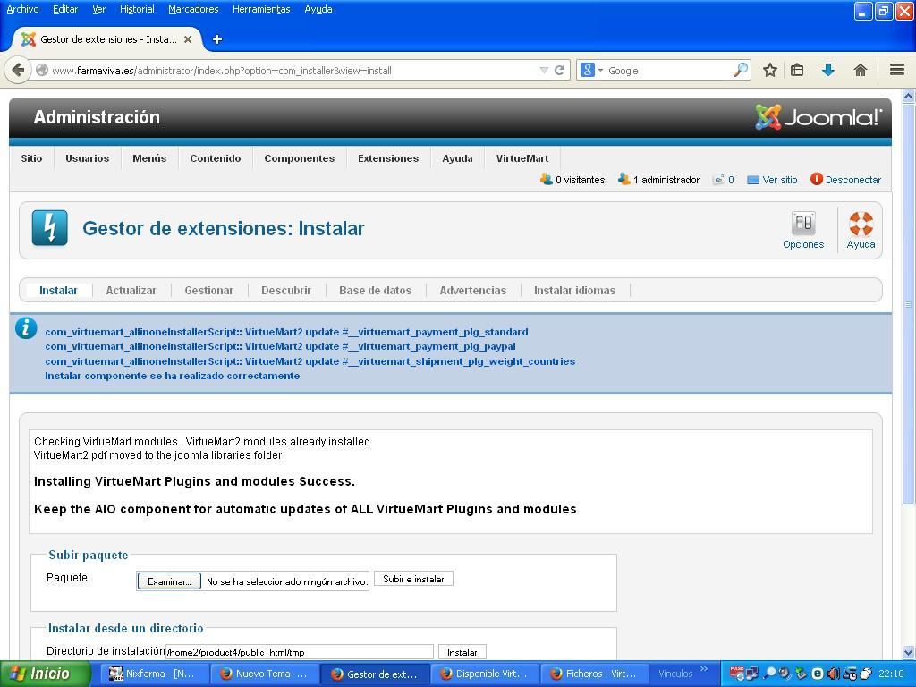The image size is (916, 687).
Task: Switch to the Descubrir tab
Action: (285, 291)
